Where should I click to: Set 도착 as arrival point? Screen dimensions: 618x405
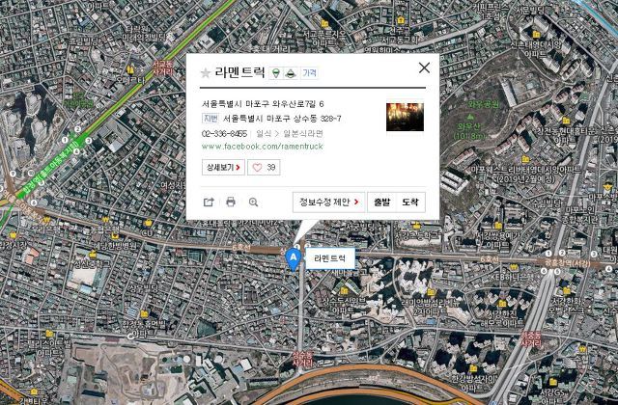click(410, 202)
